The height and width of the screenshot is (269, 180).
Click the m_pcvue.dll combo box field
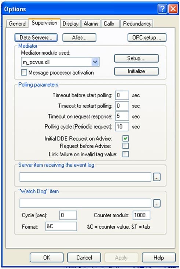pos(60,62)
